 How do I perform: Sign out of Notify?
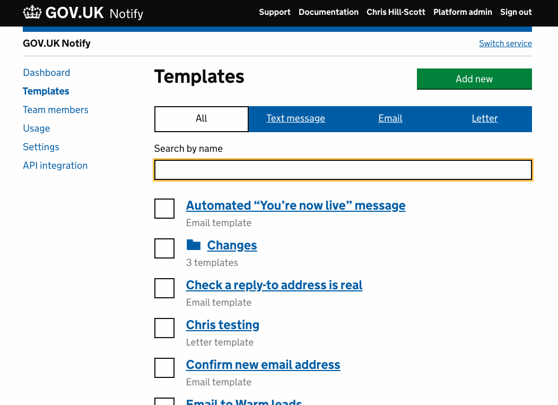coord(515,12)
